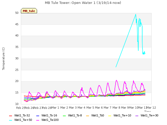167x125 pixels.
Task: Select the Wat1_Tw100 legend label
Action: (50, 120)
